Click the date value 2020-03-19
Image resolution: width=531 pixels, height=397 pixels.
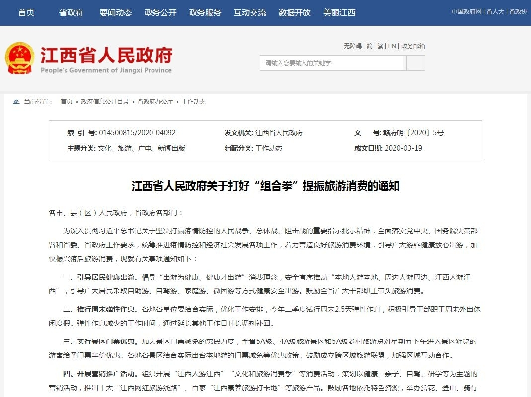[x=403, y=148]
